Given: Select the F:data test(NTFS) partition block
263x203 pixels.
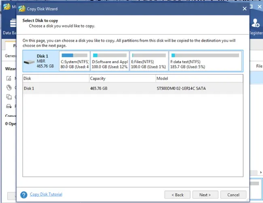Looking at the screenshot, I should pos(205,61).
